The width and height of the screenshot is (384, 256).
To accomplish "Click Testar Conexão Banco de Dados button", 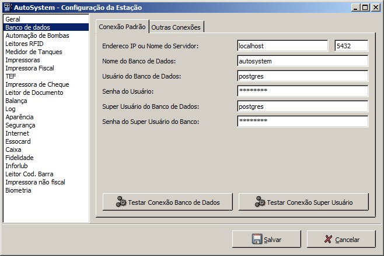I will click(167, 202).
